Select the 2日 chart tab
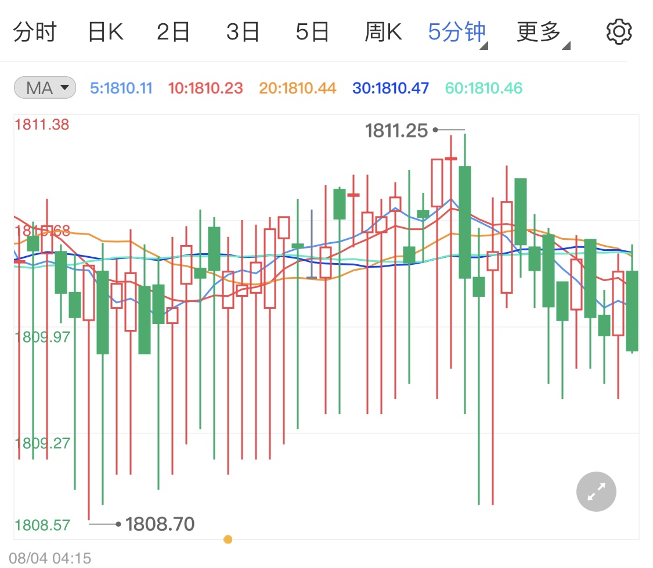 click(173, 32)
